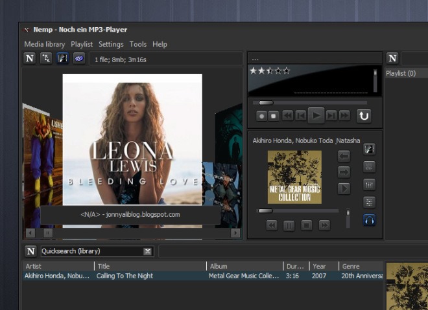
Task: Adjust the volume slider beside star rating
Action: 375,81
